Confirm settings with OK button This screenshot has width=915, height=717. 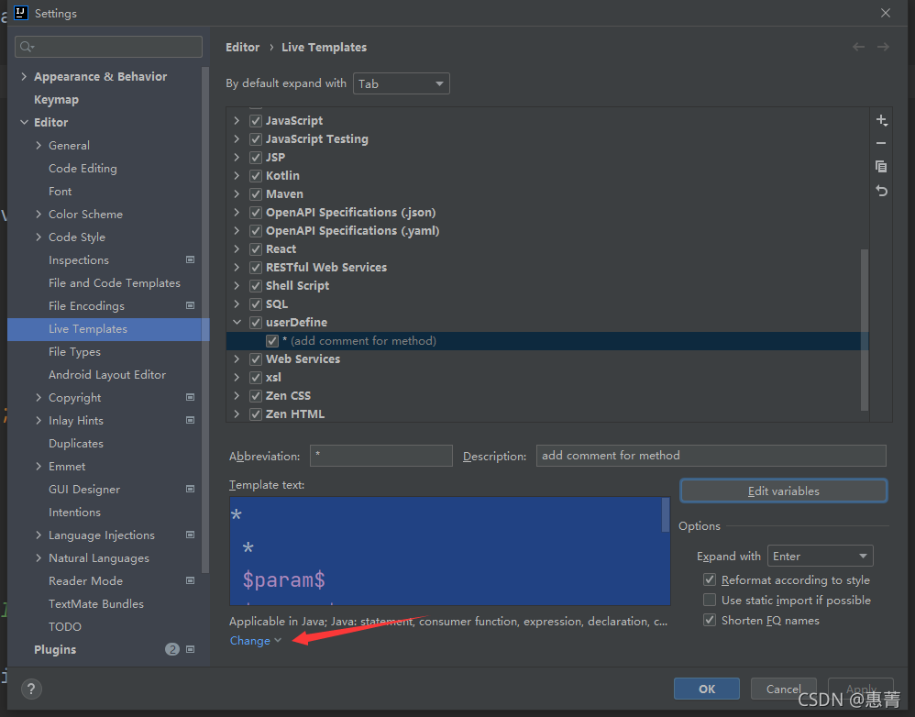point(707,689)
